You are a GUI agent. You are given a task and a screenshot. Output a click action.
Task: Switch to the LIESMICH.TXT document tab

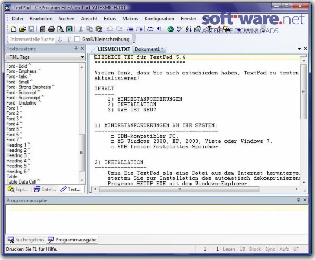click(x=114, y=49)
